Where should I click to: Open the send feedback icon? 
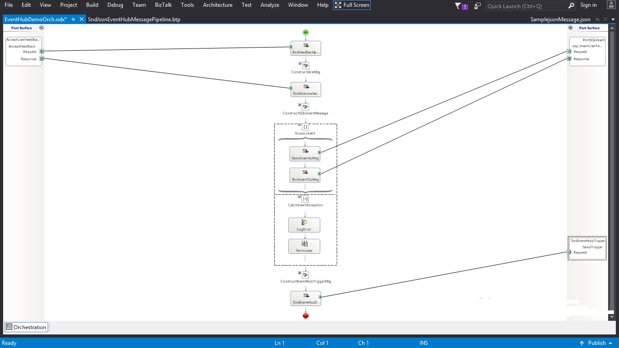tap(478, 5)
